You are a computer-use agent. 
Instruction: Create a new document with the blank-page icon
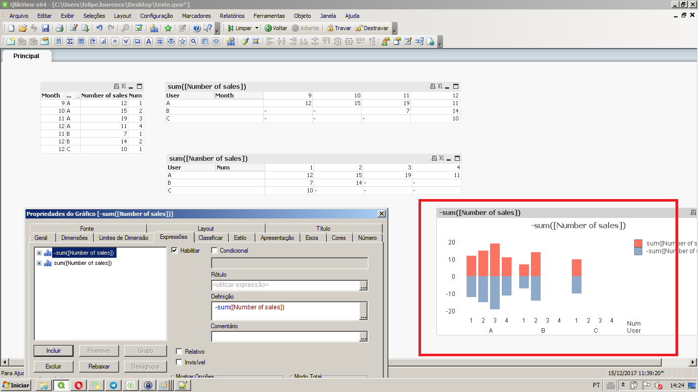coord(11,28)
